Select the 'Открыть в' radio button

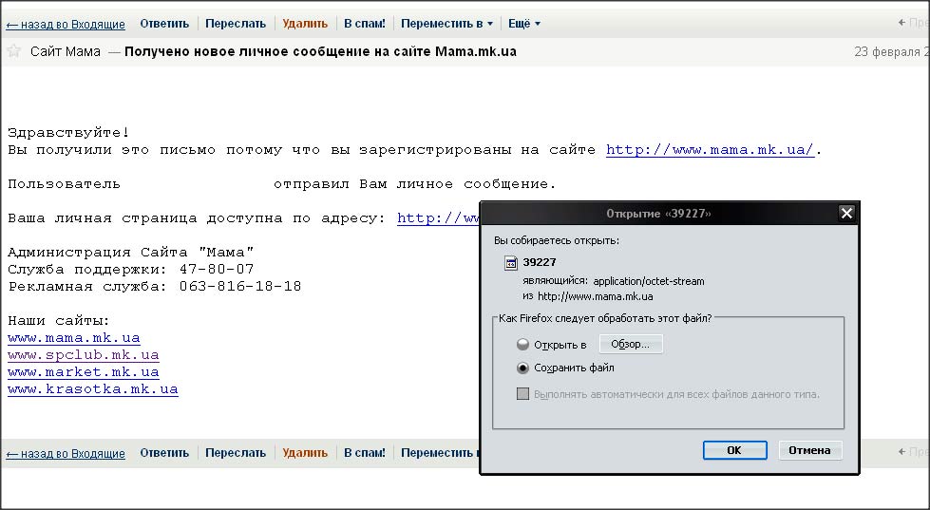pyautogui.click(x=522, y=345)
